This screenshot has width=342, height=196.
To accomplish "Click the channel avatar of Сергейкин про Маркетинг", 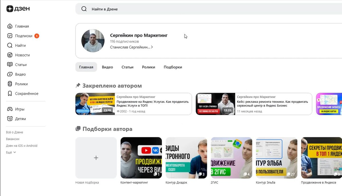I will [x=93, y=41].
